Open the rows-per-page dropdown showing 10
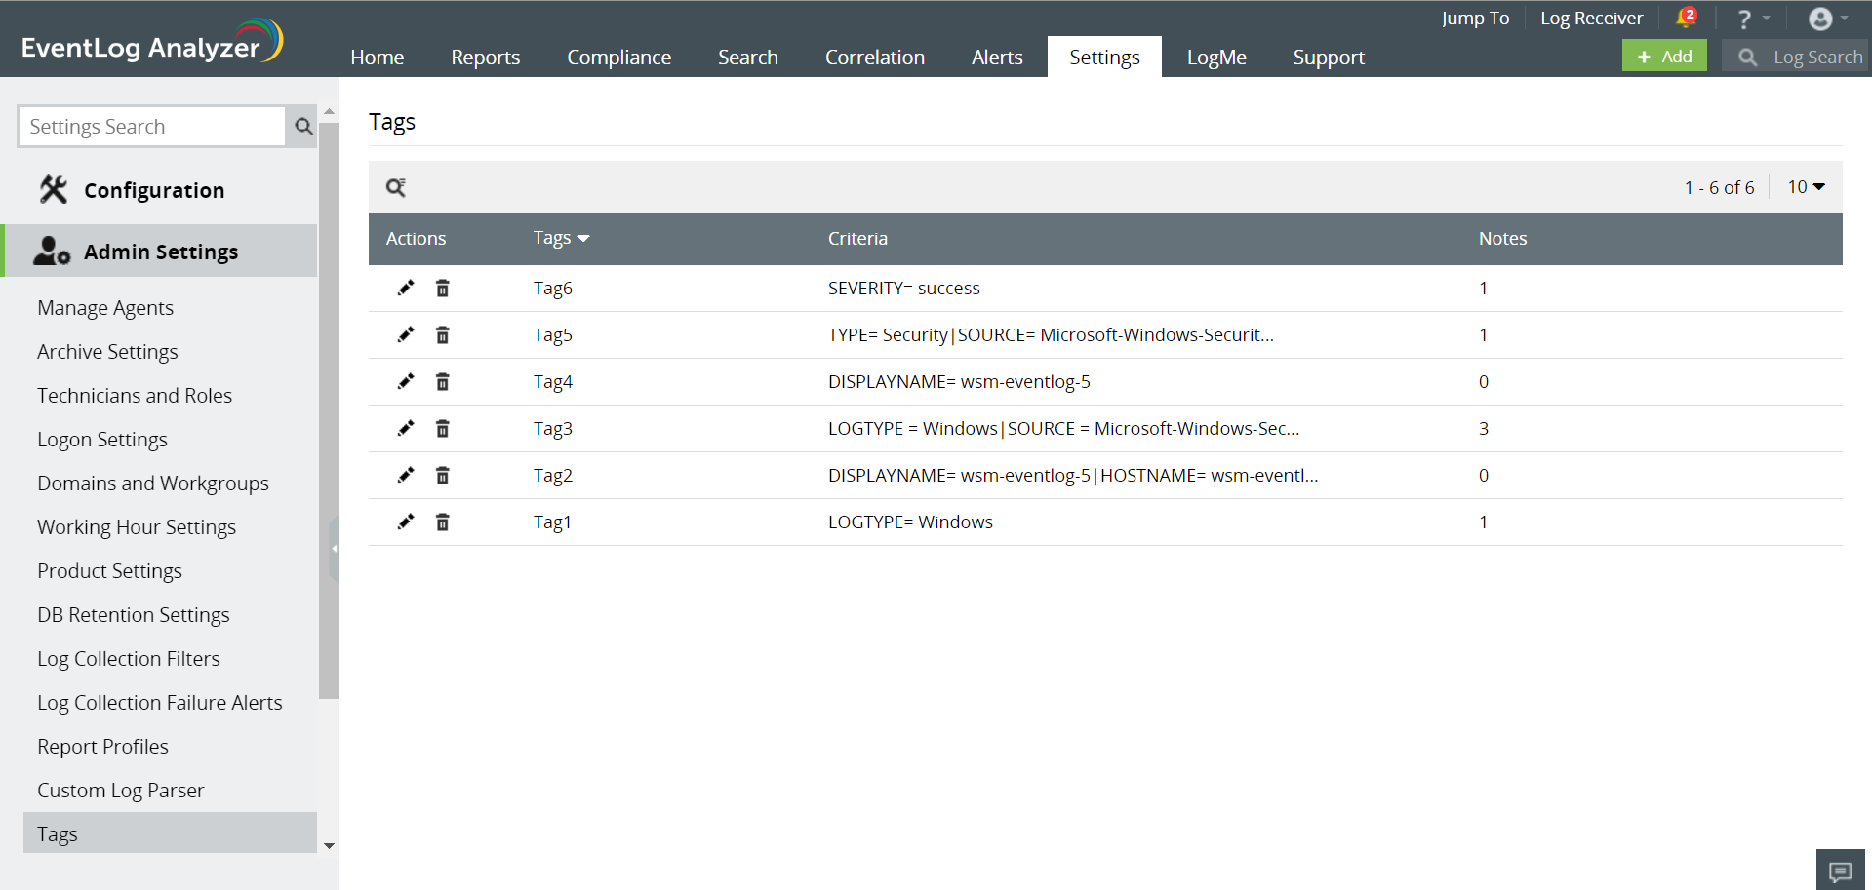1872x890 pixels. coord(1807,187)
